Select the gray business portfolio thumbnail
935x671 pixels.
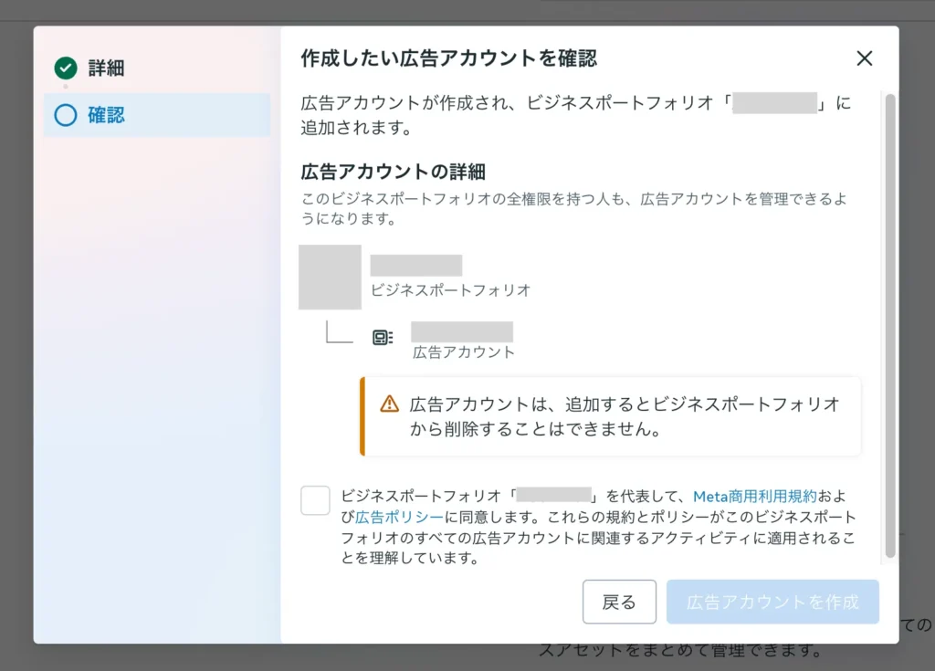click(x=330, y=277)
